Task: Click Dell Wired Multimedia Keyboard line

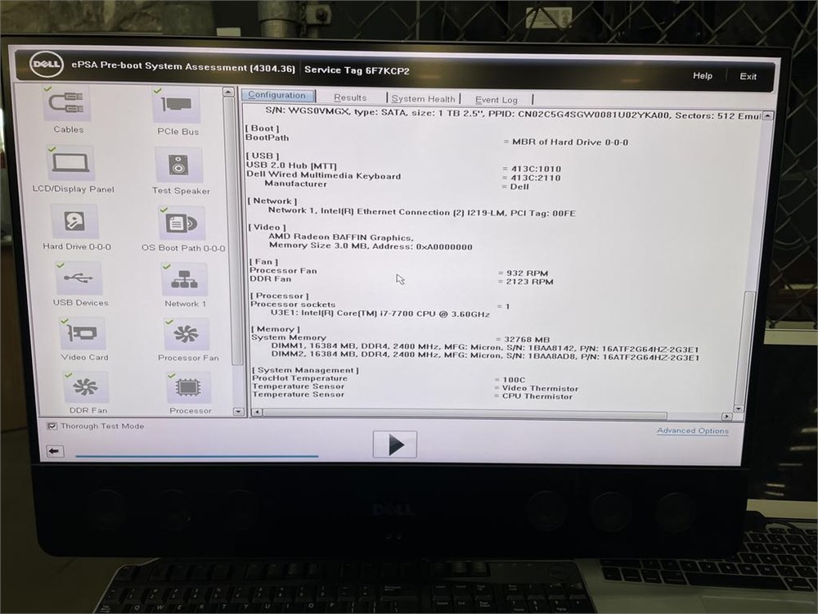Action: (x=323, y=175)
